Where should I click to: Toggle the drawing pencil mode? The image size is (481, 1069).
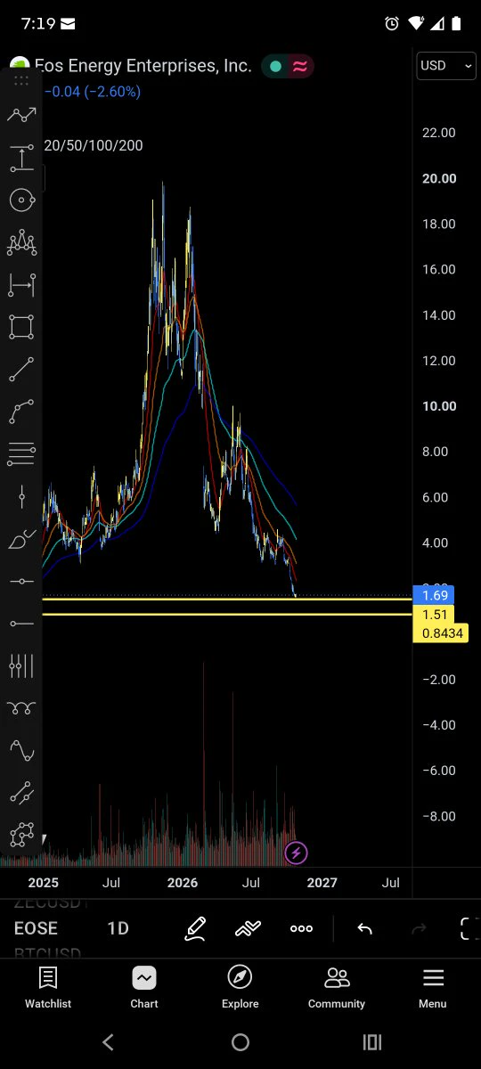195,928
